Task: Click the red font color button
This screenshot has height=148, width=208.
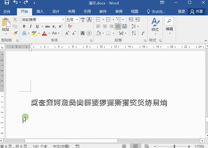Action: (x=44, y=33)
